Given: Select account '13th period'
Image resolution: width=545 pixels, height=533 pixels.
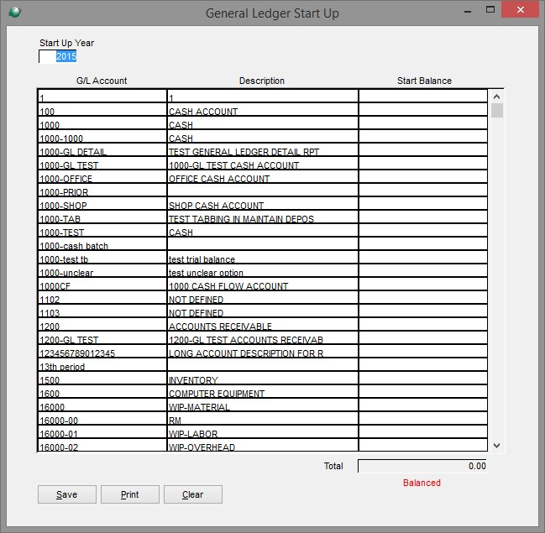Looking at the screenshot, I should pyautogui.click(x=102, y=365).
